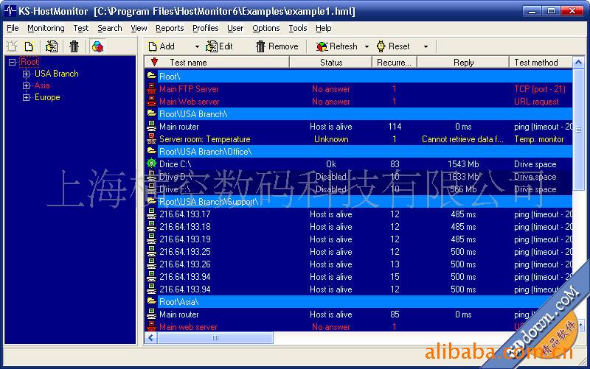Screen dimensions: 590x369
Task: Click the folder properties icon in left toolbar
Action: coord(52,46)
